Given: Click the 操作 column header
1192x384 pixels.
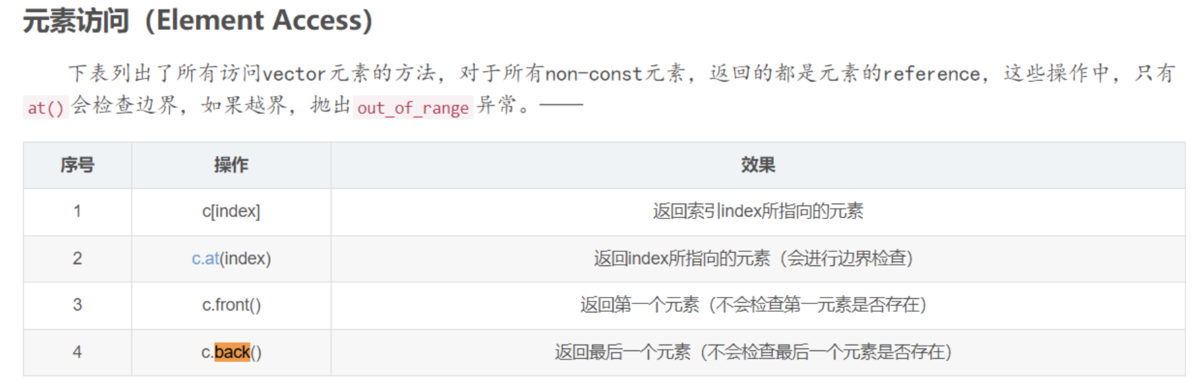Looking at the screenshot, I should pyautogui.click(x=231, y=165).
